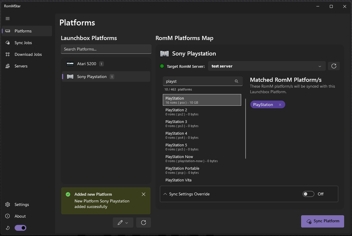This screenshot has width=352, height=236.
Task: Click the magnifier search icon
Action: (x=237, y=81)
